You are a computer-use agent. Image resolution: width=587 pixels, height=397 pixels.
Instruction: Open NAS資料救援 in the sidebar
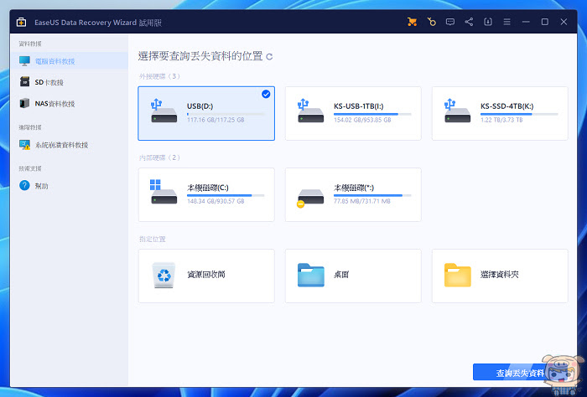(x=70, y=103)
